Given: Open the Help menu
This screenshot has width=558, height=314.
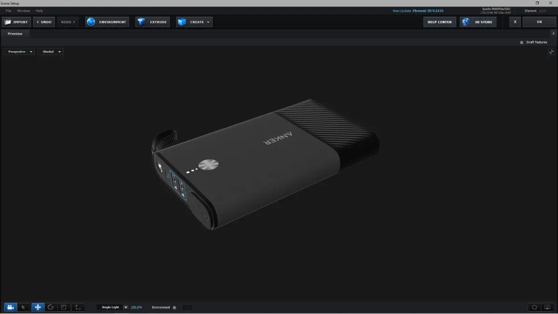Looking at the screenshot, I should tap(39, 11).
